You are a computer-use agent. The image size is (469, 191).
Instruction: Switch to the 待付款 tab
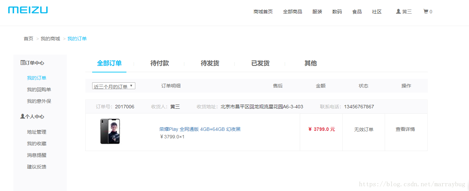(x=160, y=63)
